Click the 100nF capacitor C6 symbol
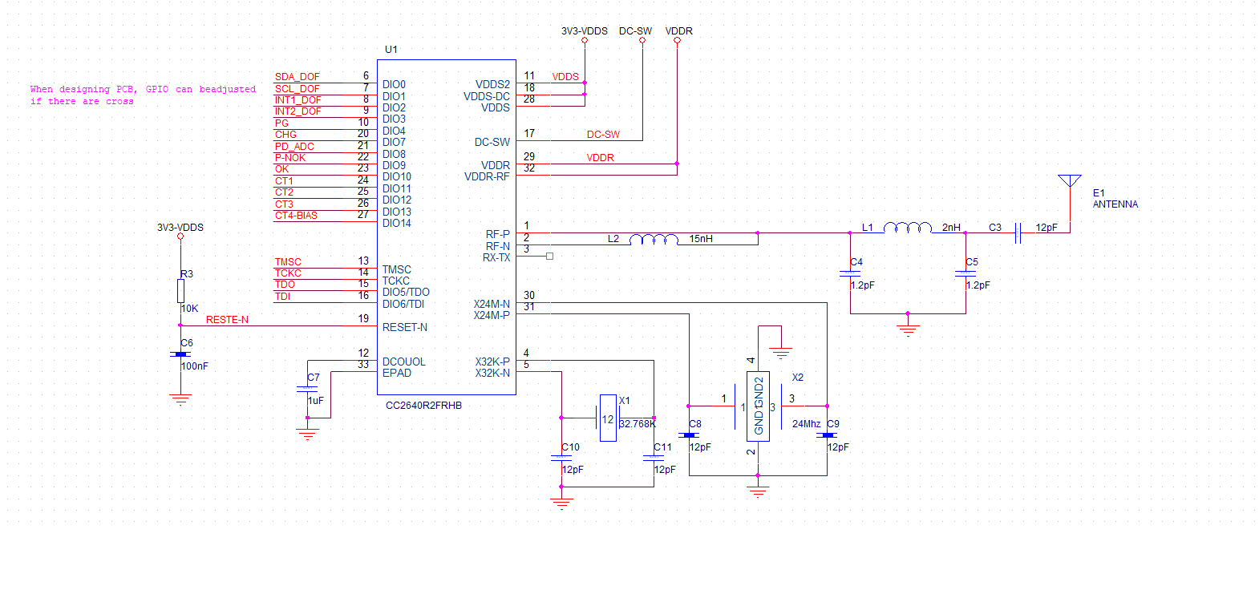 pyautogui.click(x=180, y=354)
